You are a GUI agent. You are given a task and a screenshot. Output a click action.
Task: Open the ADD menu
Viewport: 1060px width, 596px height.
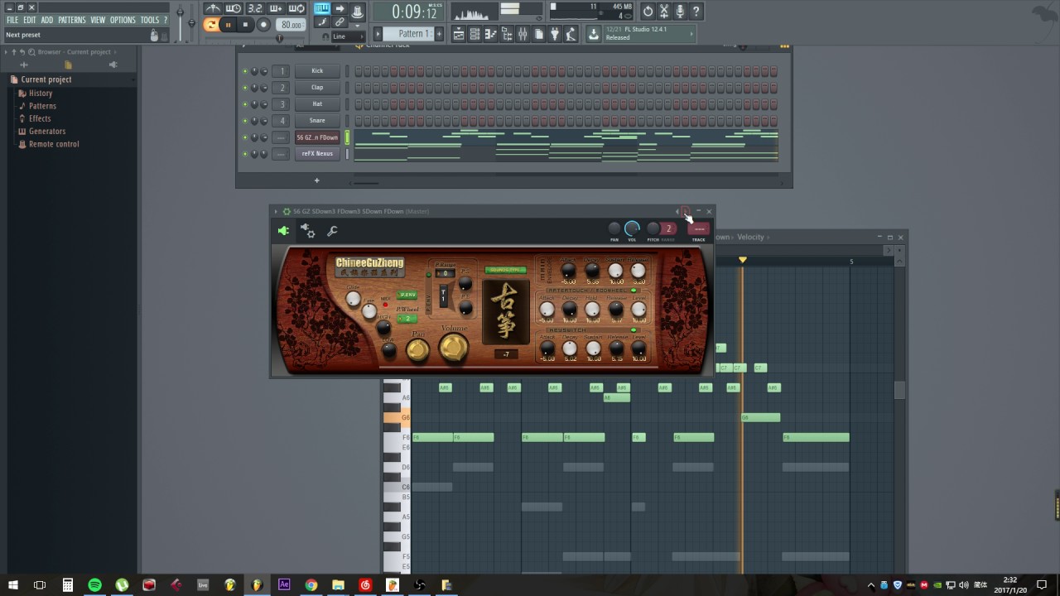pos(47,20)
